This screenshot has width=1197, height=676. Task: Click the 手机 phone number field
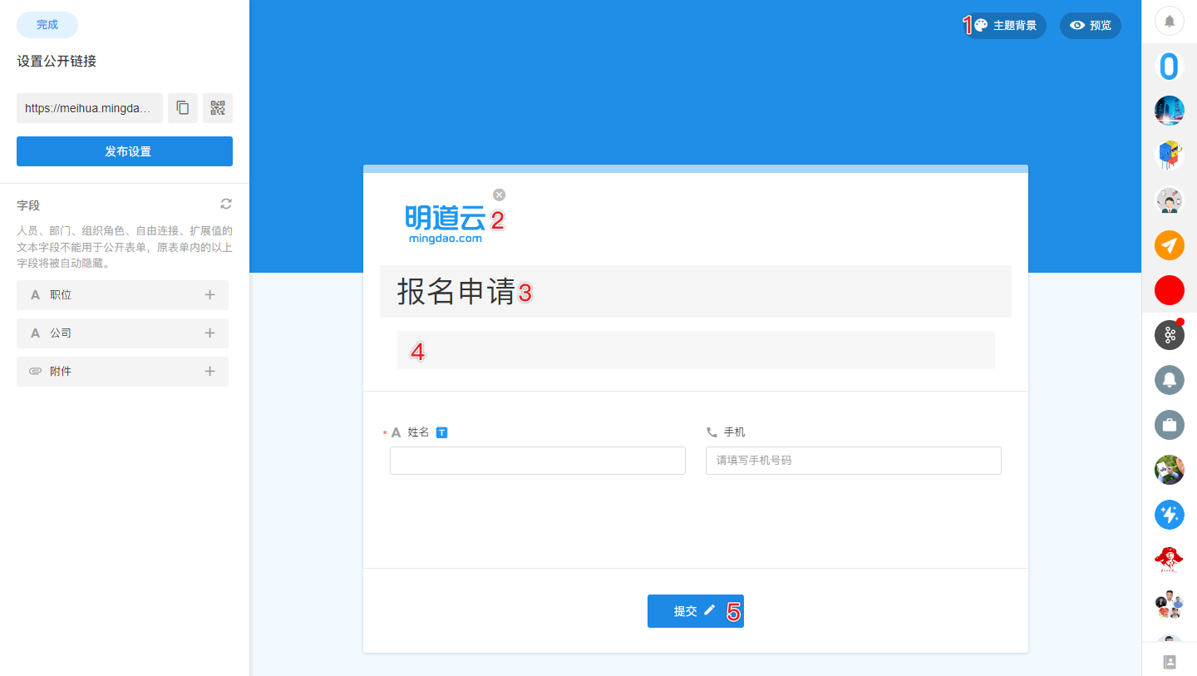tap(853, 461)
